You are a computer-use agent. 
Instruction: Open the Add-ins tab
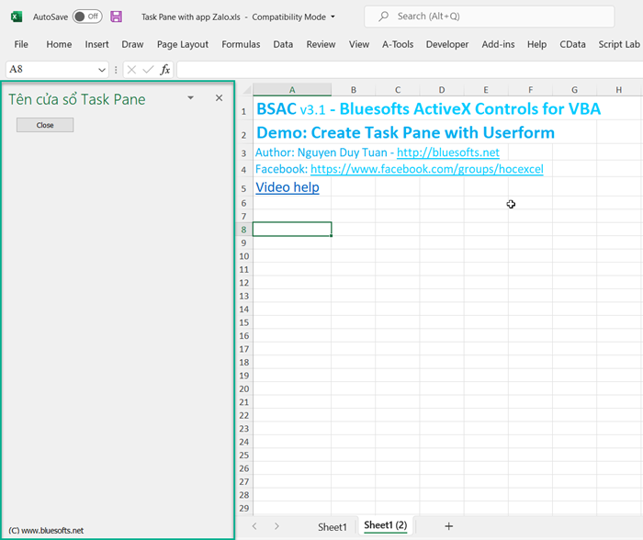point(498,44)
